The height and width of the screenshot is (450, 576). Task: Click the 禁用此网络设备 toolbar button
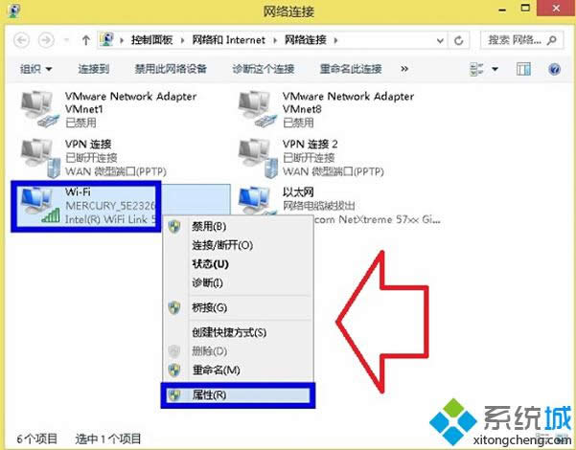pyautogui.click(x=171, y=69)
